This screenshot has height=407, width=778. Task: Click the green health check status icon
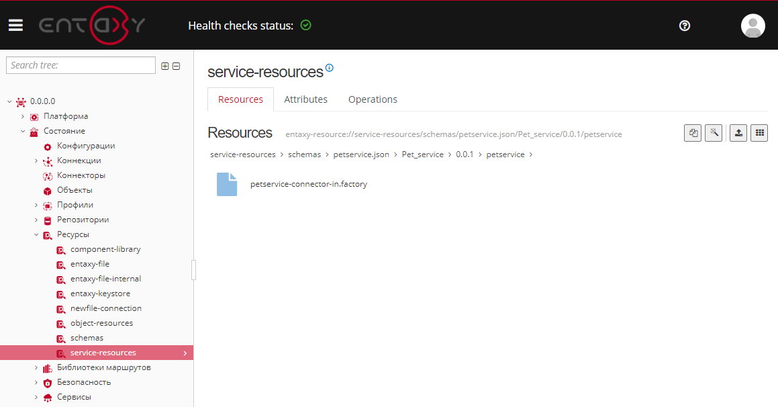[x=306, y=26]
